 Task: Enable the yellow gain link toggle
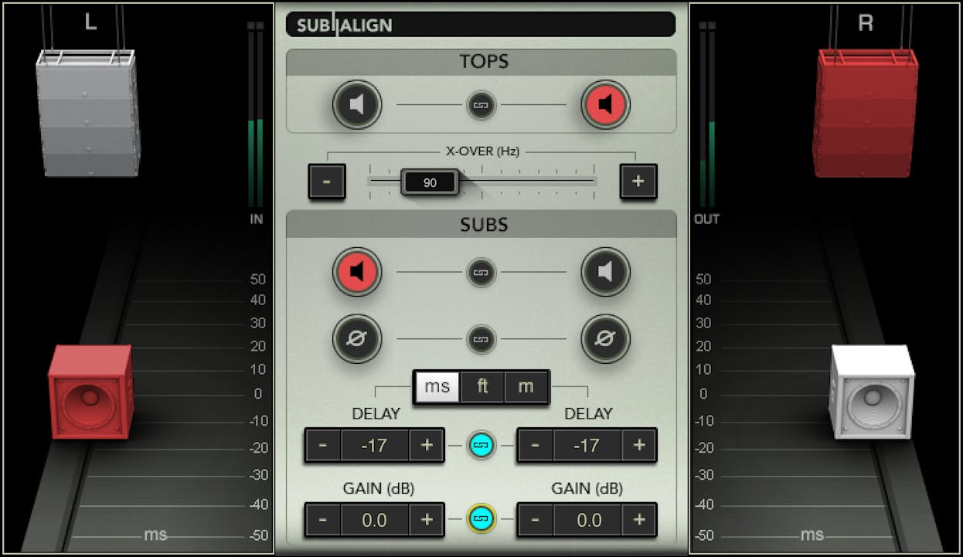coord(481,519)
